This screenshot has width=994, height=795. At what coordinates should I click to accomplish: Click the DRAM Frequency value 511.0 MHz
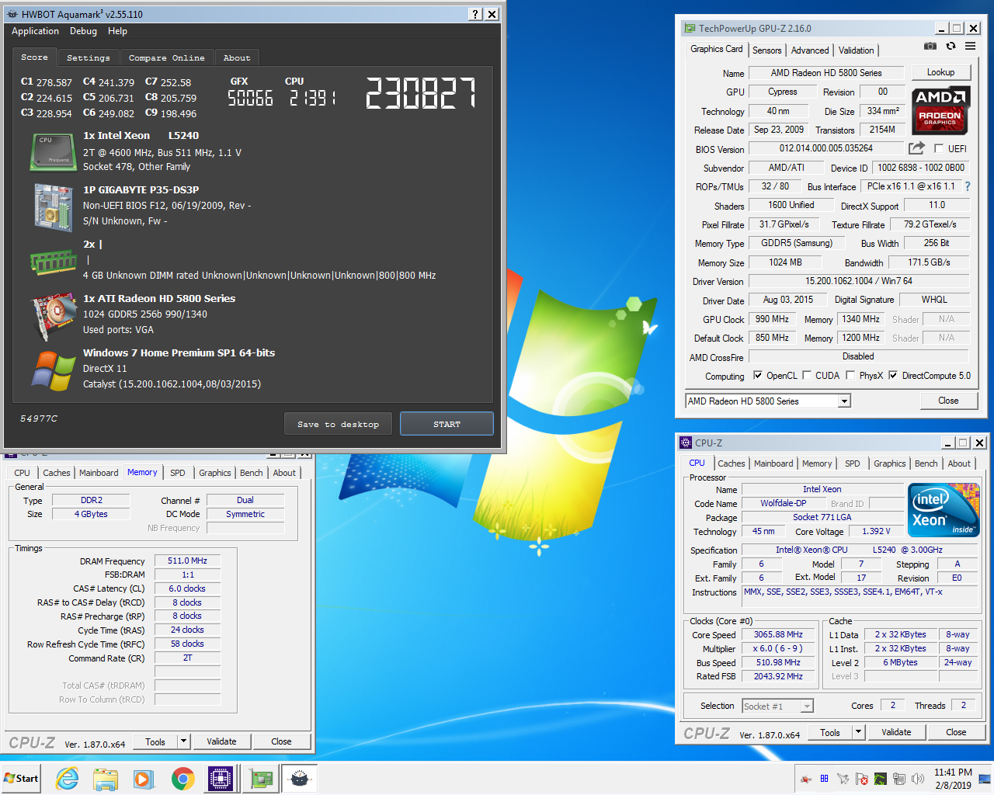pos(187,561)
